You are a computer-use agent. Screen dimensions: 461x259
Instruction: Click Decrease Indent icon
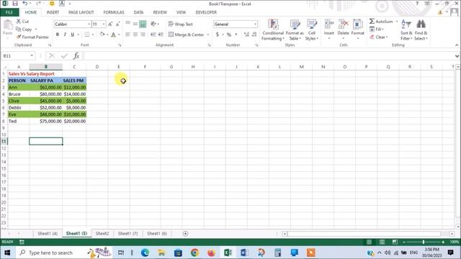153,35
